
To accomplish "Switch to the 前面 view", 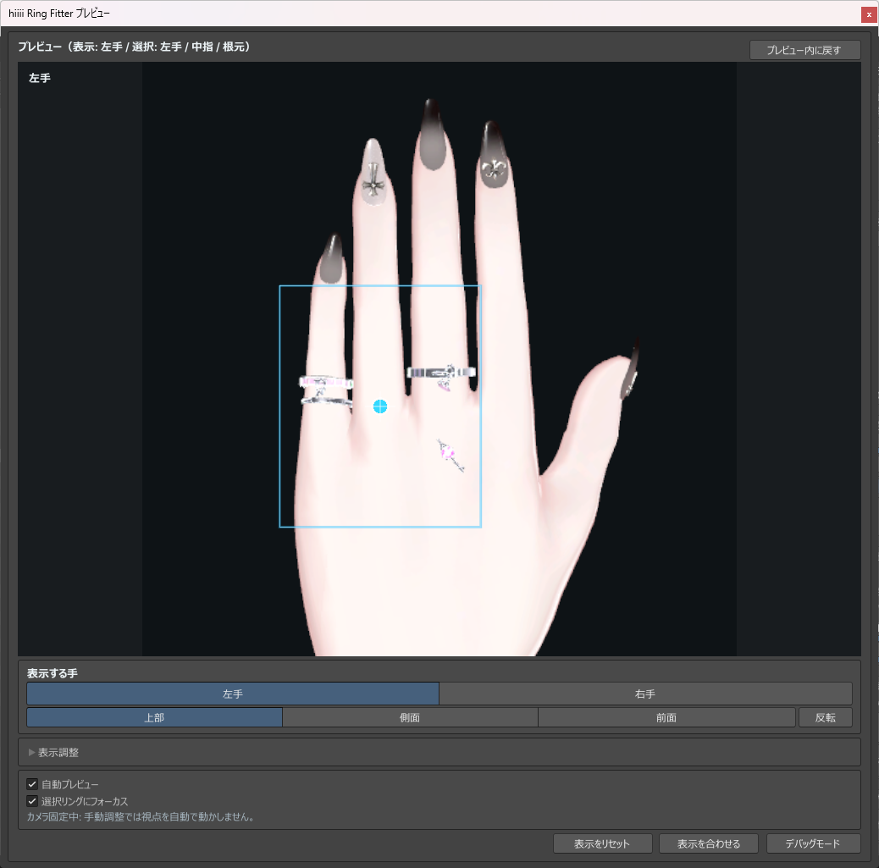I will pos(666,717).
